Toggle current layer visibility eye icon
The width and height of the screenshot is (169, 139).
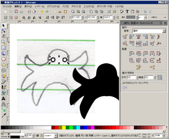[37, 135]
